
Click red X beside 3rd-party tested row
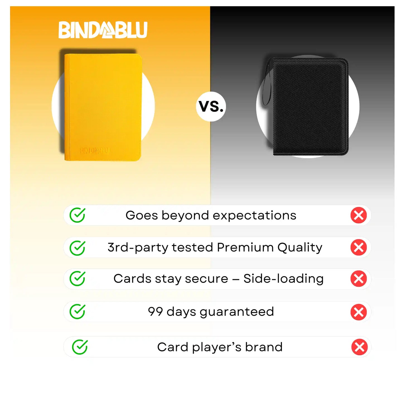tap(358, 247)
